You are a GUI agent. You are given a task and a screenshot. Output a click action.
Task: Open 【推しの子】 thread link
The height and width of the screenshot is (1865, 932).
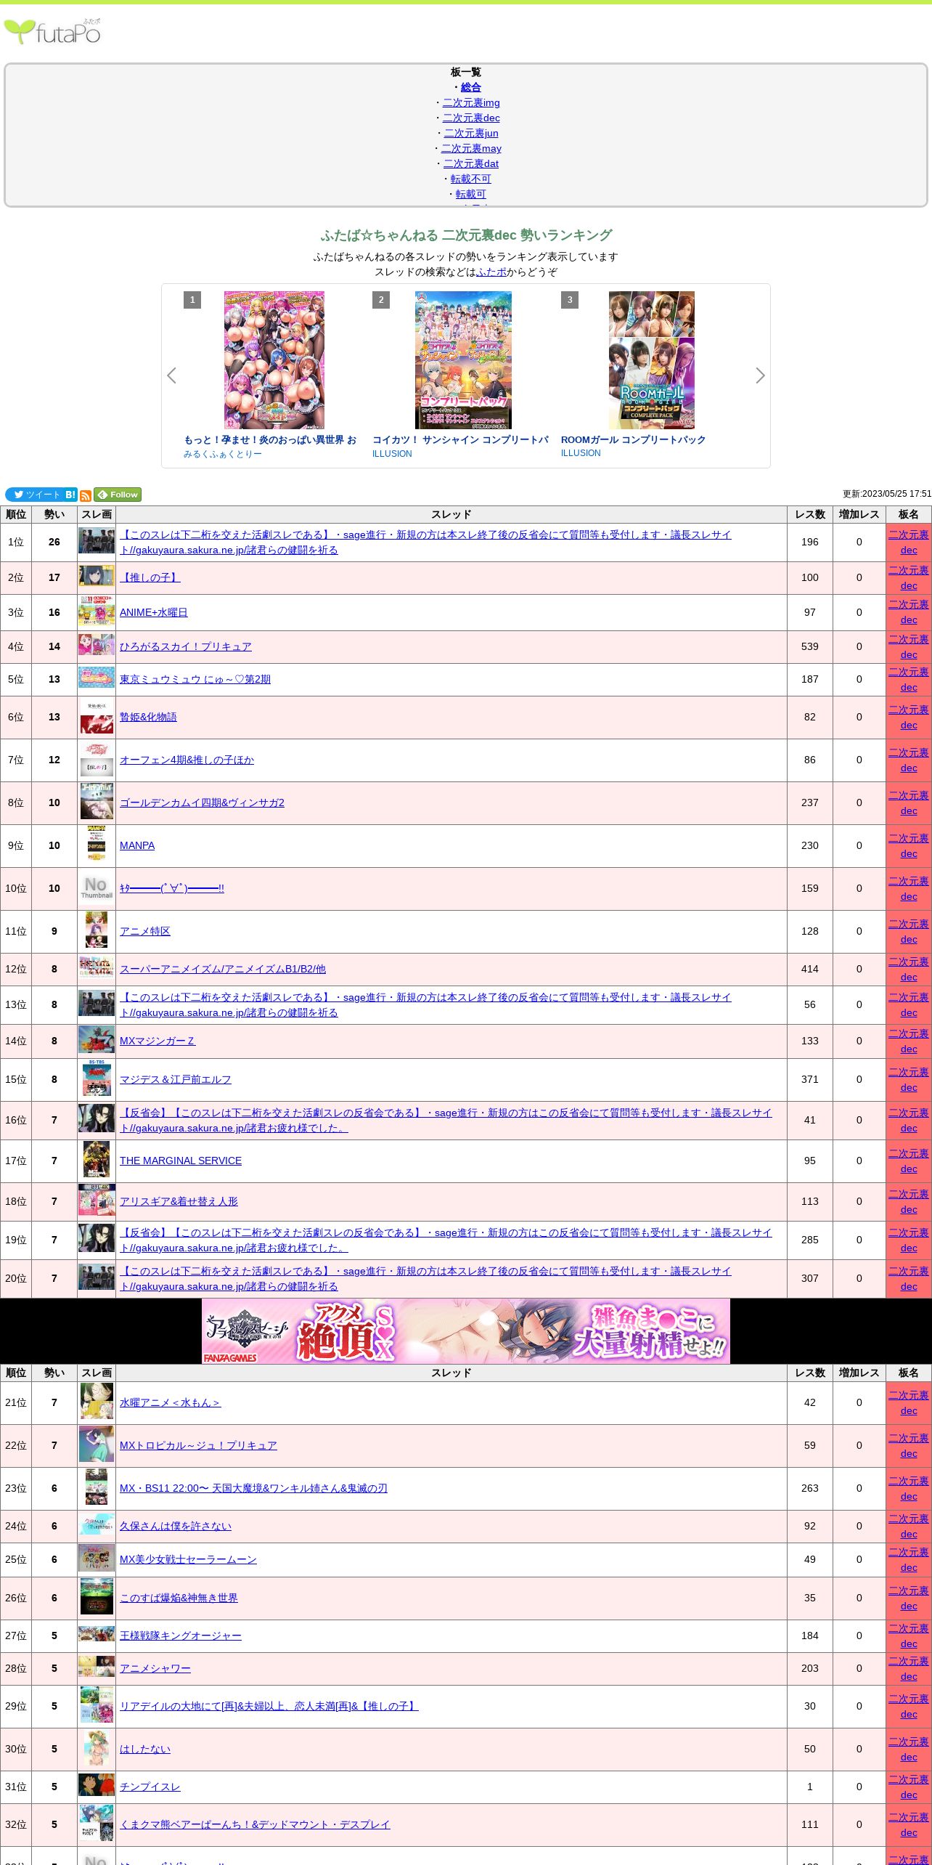click(x=150, y=577)
